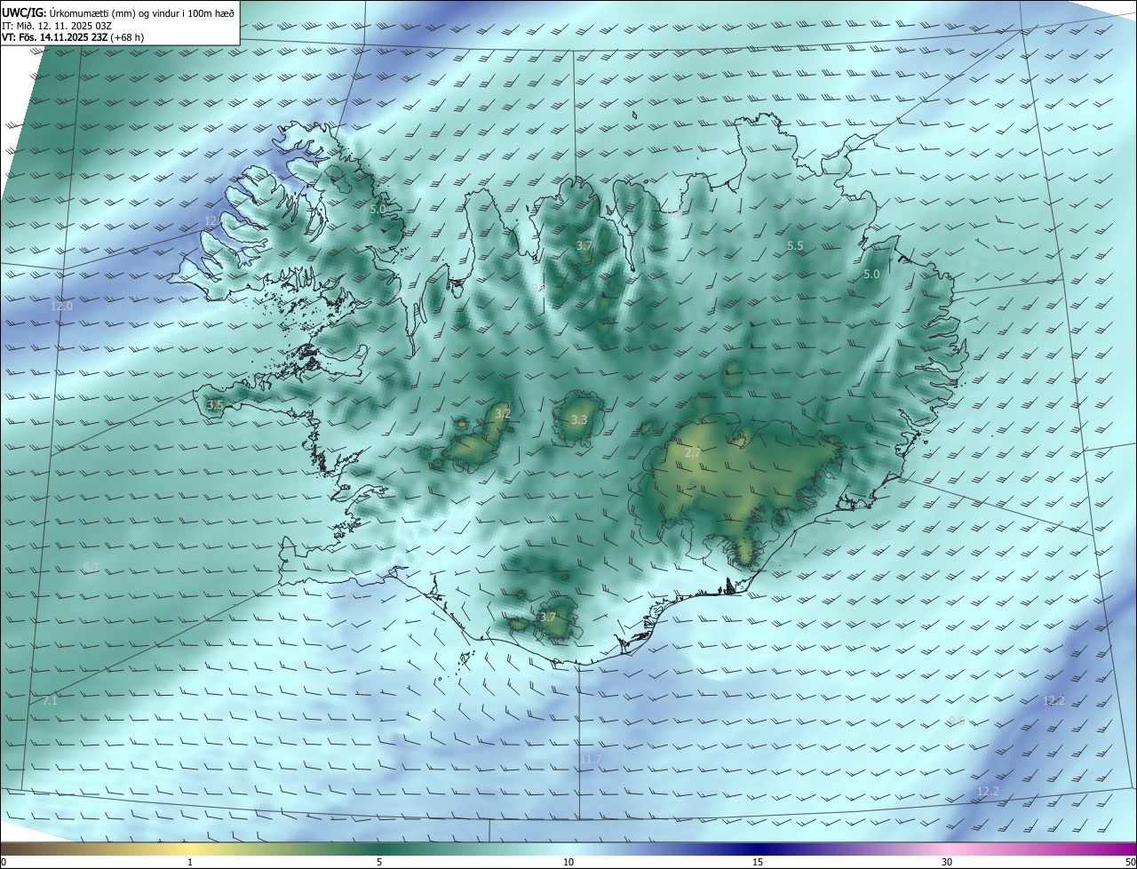
Task: Click the 'VT: Fös. 14.11.2025 23Z (+68 h)' line
Action: 73,37
